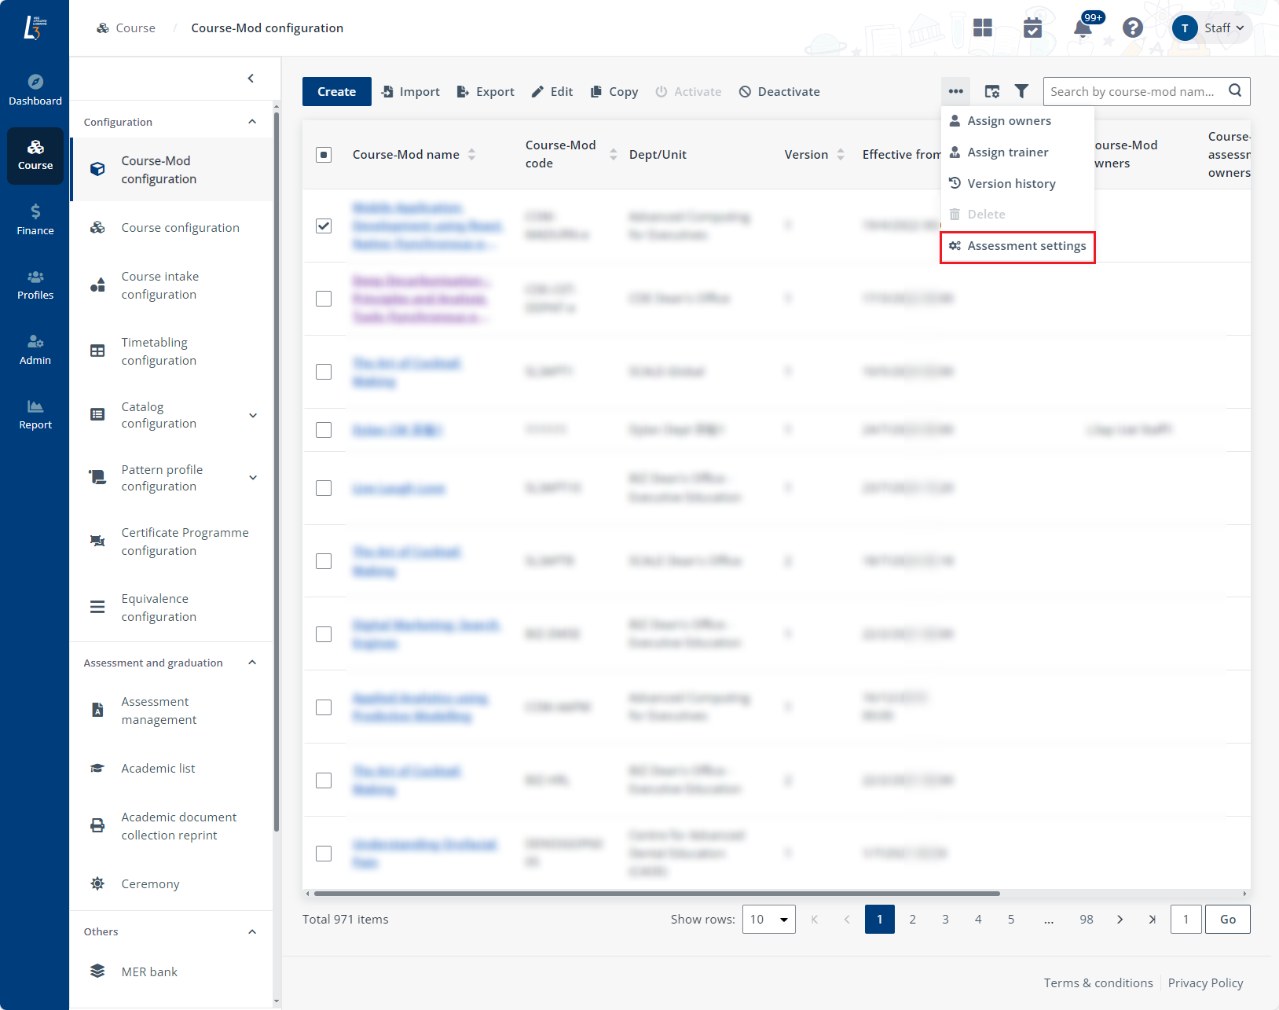1279x1010 pixels.
Task: Click the search magnifier icon
Action: pos(1235,91)
